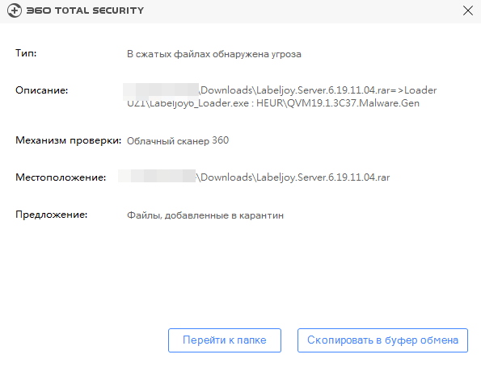Click Скопировать в буфер обмена button

click(x=382, y=340)
